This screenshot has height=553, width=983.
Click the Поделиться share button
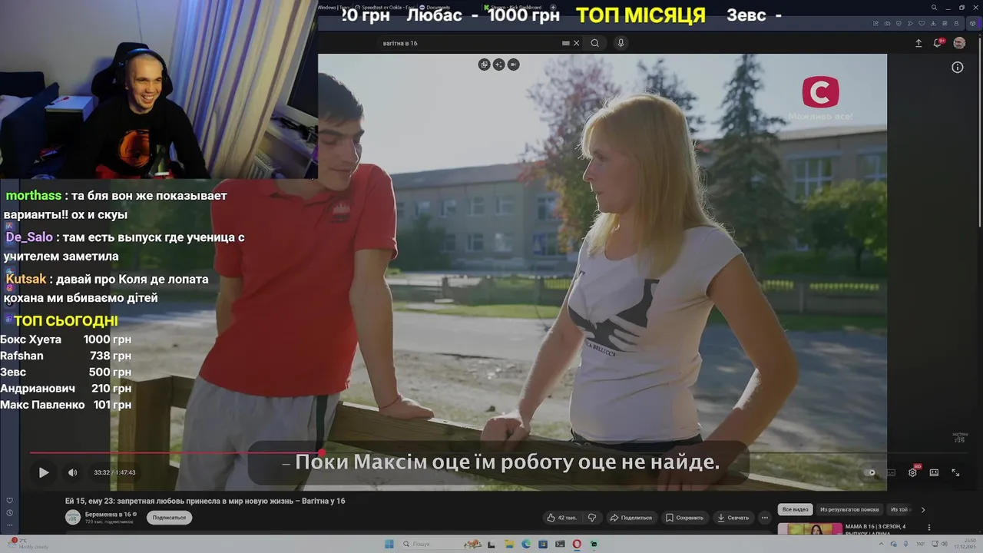click(x=631, y=518)
